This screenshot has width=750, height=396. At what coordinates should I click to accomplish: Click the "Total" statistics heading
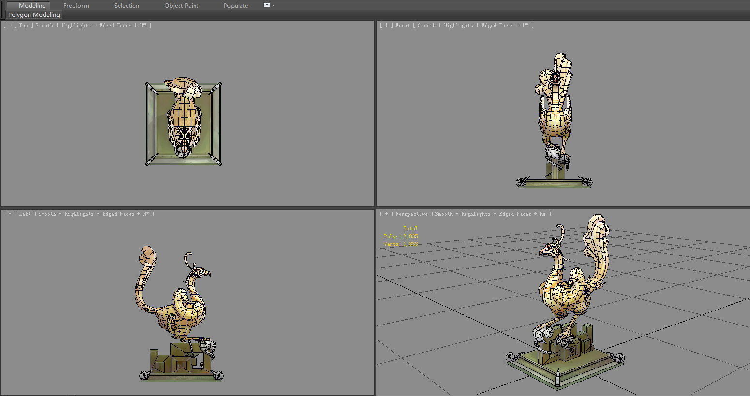410,228
